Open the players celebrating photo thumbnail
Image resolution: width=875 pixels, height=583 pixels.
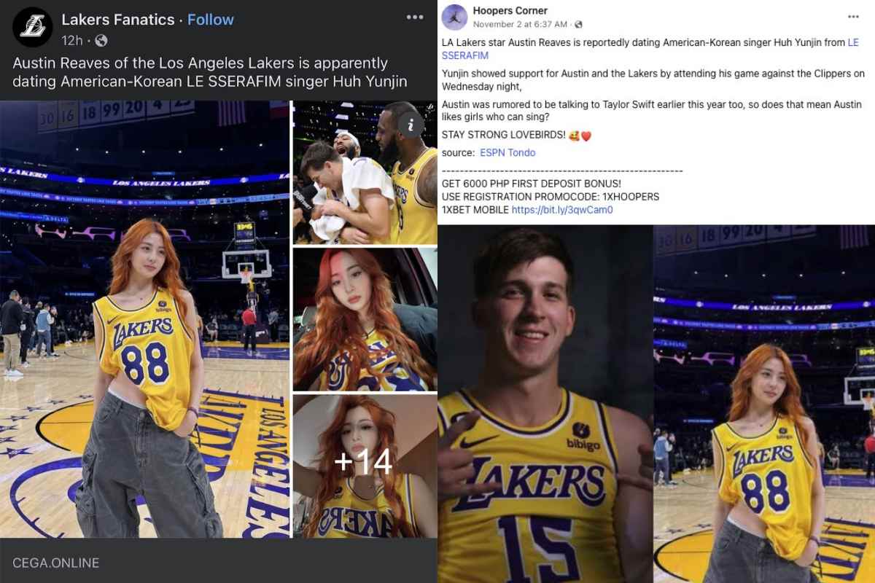click(x=365, y=173)
